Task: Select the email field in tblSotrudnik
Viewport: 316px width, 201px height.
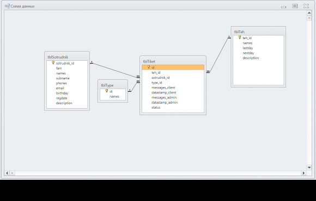Action: coord(67,88)
